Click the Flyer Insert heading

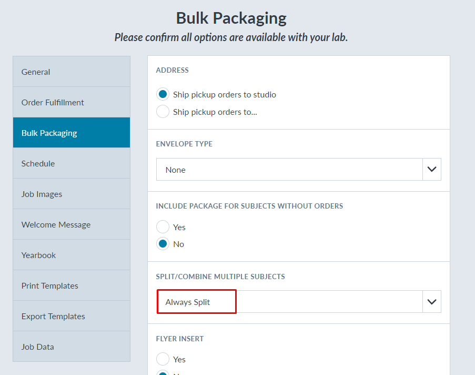coord(180,339)
